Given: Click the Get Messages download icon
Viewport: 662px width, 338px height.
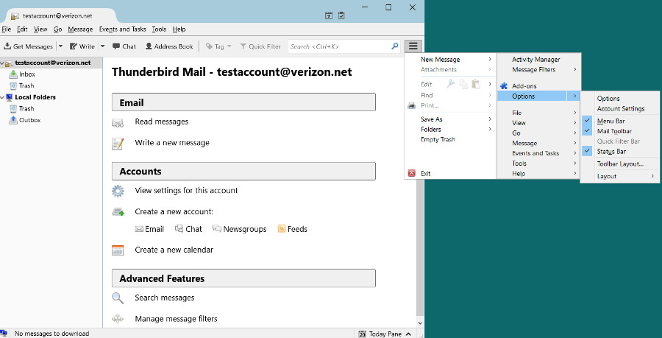Looking at the screenshot, I should click(7, 46).
